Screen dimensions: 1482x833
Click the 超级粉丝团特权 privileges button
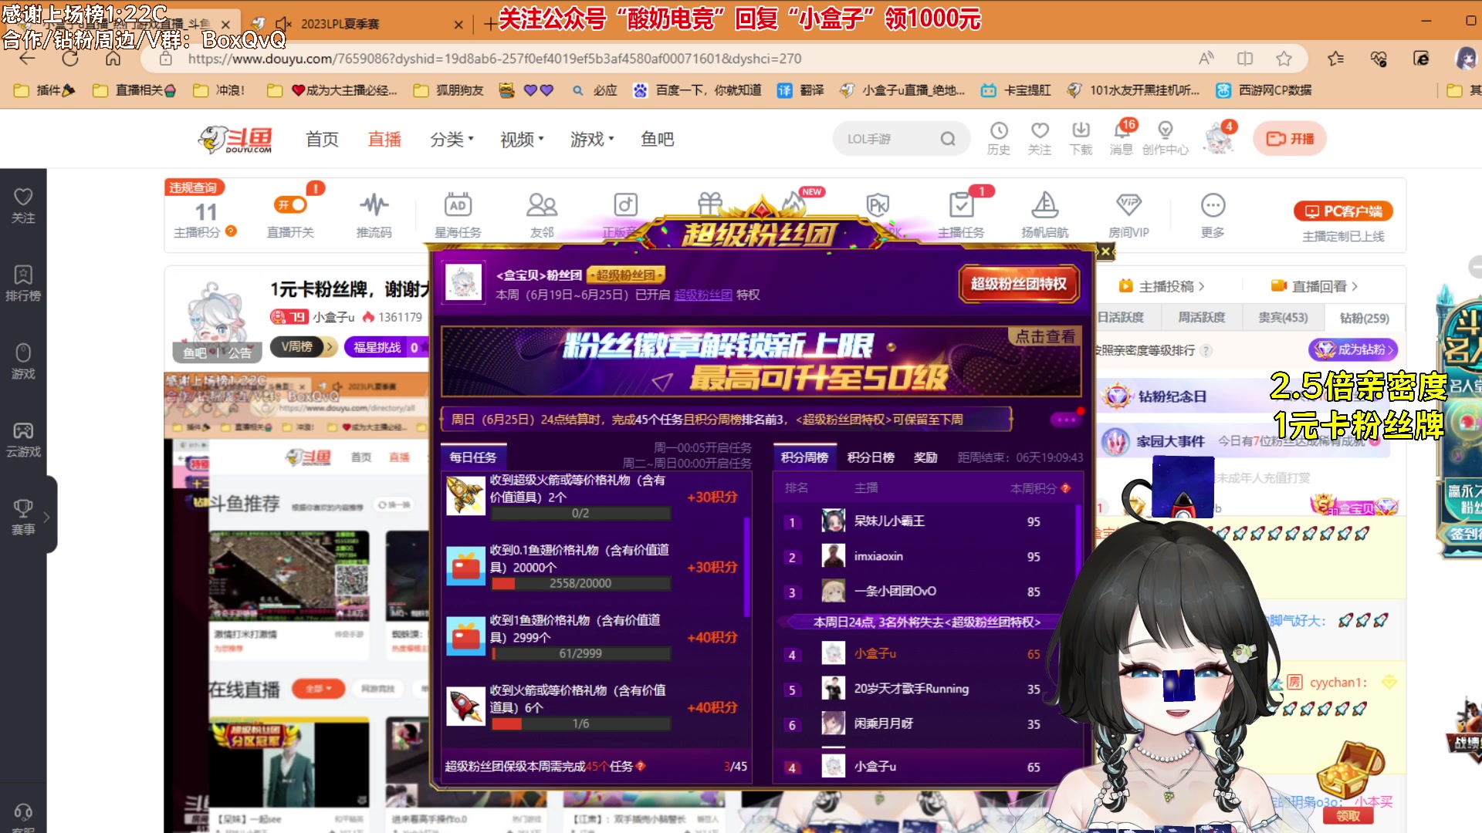point(1018,284)
